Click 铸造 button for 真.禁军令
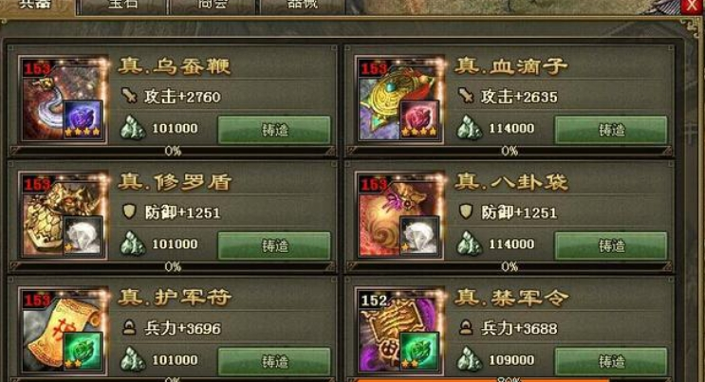The image size is (705, 382). click(611, 361)
